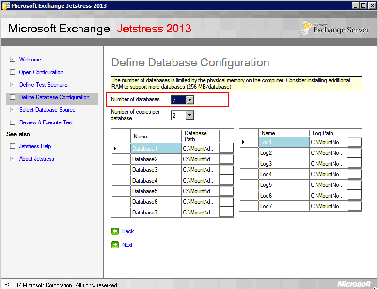Viewport: 378px width, 289px height.
Task: Click the icon beside Select Database Source
Action: tap(13, 110)
